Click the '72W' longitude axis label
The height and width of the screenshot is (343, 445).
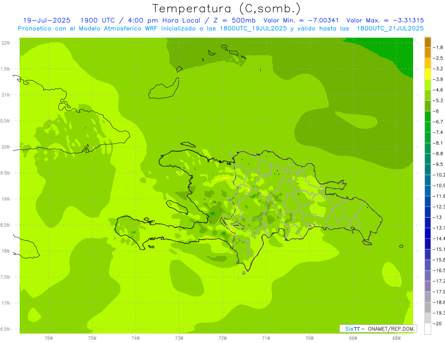click(x=222, y=338)
